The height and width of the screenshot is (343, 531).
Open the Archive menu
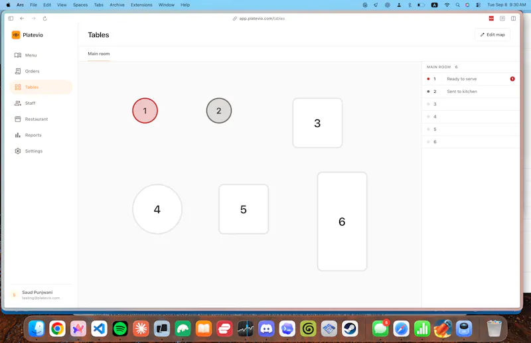(x=117, y=5)
